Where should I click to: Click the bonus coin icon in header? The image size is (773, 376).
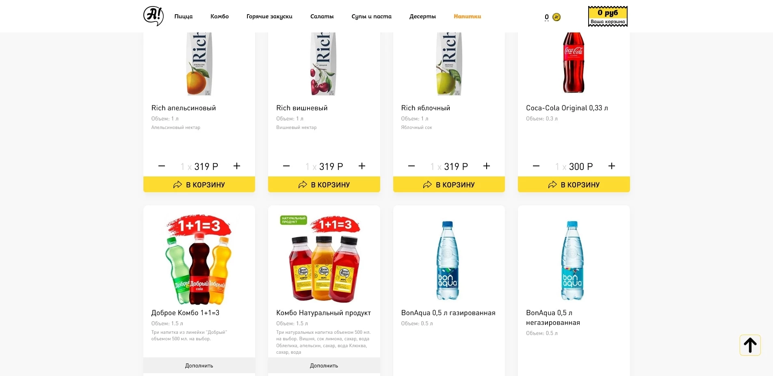(556, 17)
